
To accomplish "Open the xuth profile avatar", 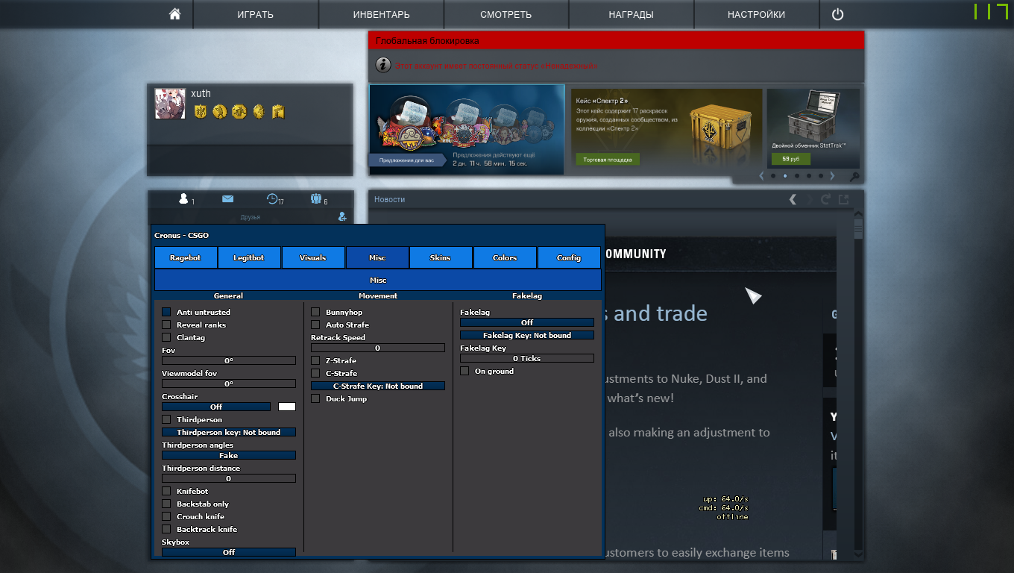I will [170, 104].
